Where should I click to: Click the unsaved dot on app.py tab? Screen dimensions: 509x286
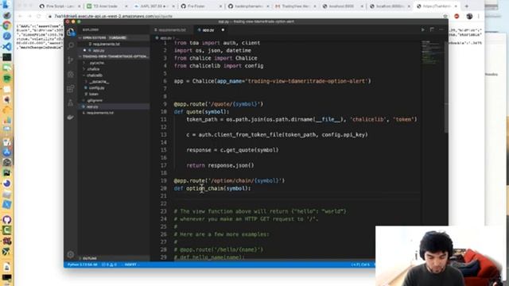coord(223,30)
